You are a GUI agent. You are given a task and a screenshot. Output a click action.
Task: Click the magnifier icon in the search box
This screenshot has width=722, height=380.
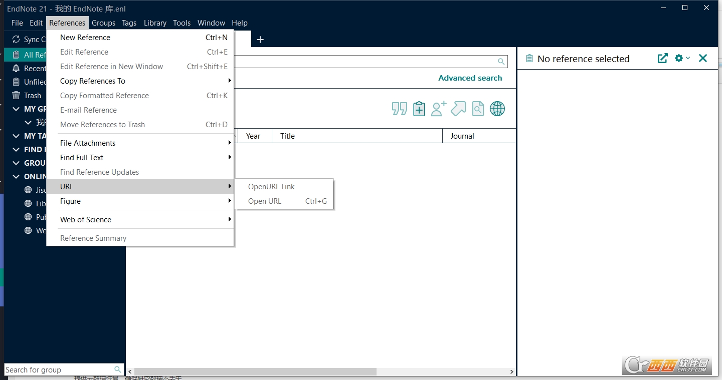501,62
